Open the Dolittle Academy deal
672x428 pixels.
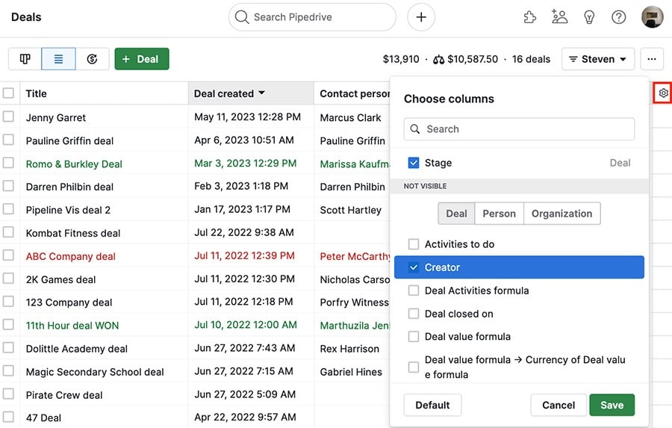[76, 349]
